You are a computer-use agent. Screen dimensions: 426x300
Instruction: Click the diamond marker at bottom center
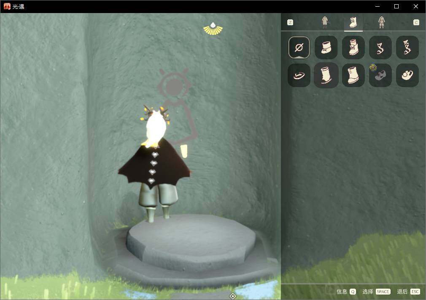click(232, 296)
